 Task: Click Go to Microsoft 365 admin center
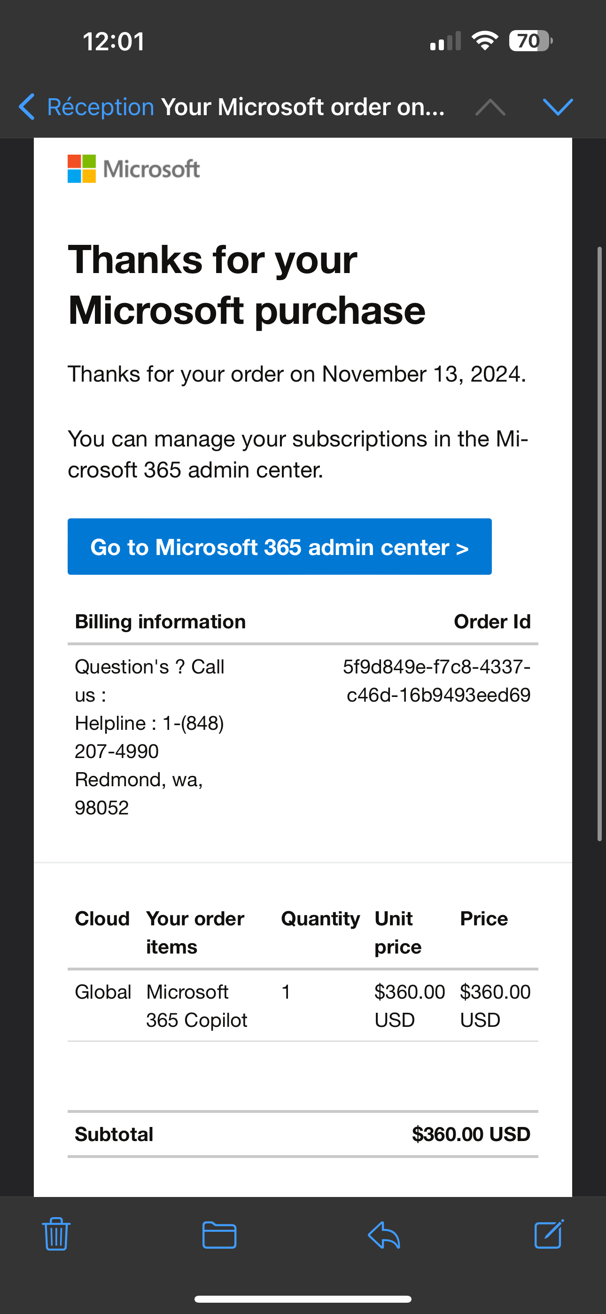point(280,547)
